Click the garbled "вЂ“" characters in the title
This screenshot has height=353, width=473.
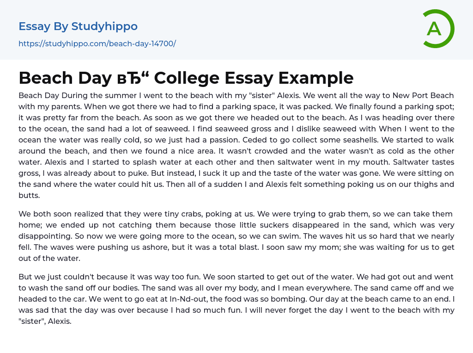click(x=132, y=78)
